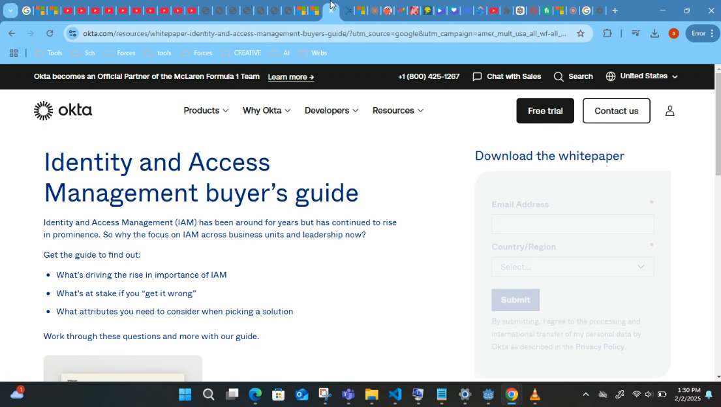The width and height of the screenshot is (721, 407).
Task: Open the Tools bookmark folder
Action: pos(49,53)
